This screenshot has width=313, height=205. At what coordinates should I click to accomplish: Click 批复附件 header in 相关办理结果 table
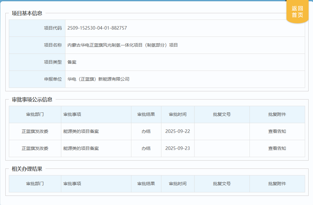pyautogui.click(x=277, y=184)
